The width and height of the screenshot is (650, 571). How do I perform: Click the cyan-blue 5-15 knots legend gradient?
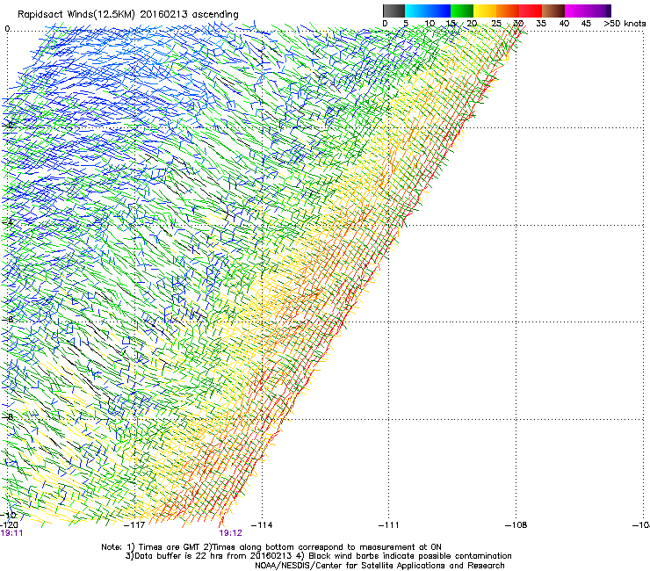click(x=428, y=11)
